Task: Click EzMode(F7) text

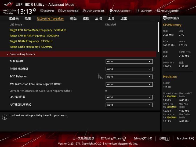Action: click(x=140, y=138)
